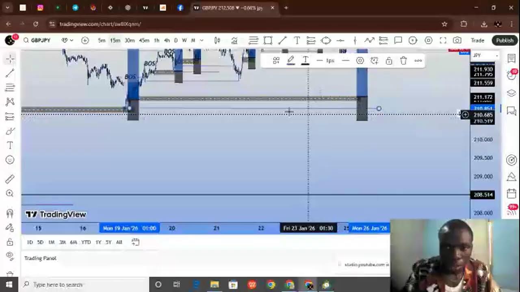Screen dimensions: 520x292
Task: Open drawing settings in floating toolbar
Action: coord(360,61)
